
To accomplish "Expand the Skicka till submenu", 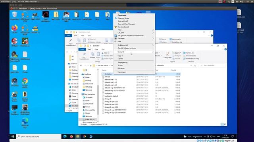I will [x=134, y=52].
